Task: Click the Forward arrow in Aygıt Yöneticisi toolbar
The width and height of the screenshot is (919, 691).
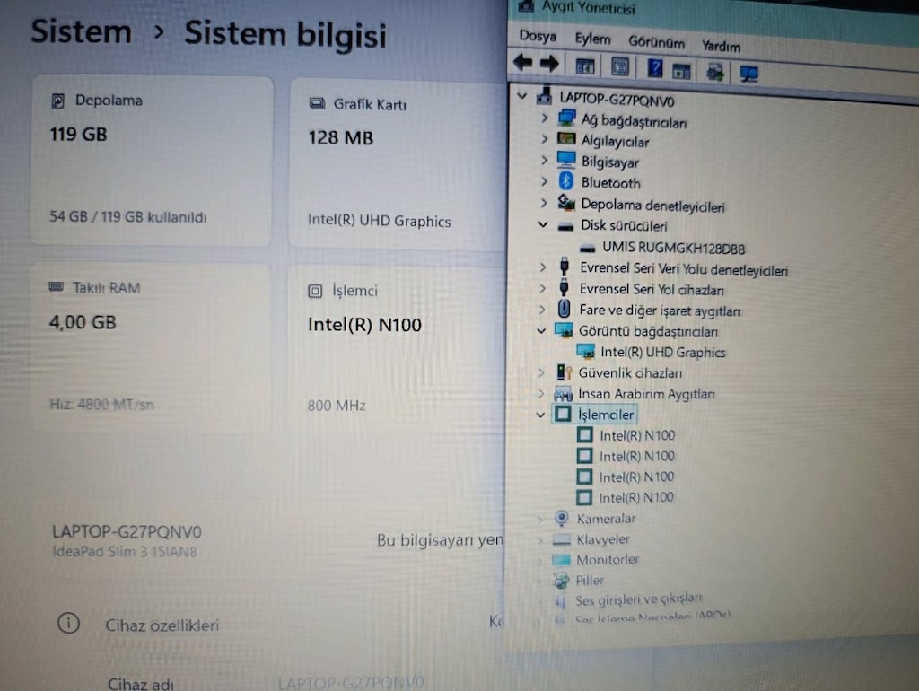Action: pos(549,64)
